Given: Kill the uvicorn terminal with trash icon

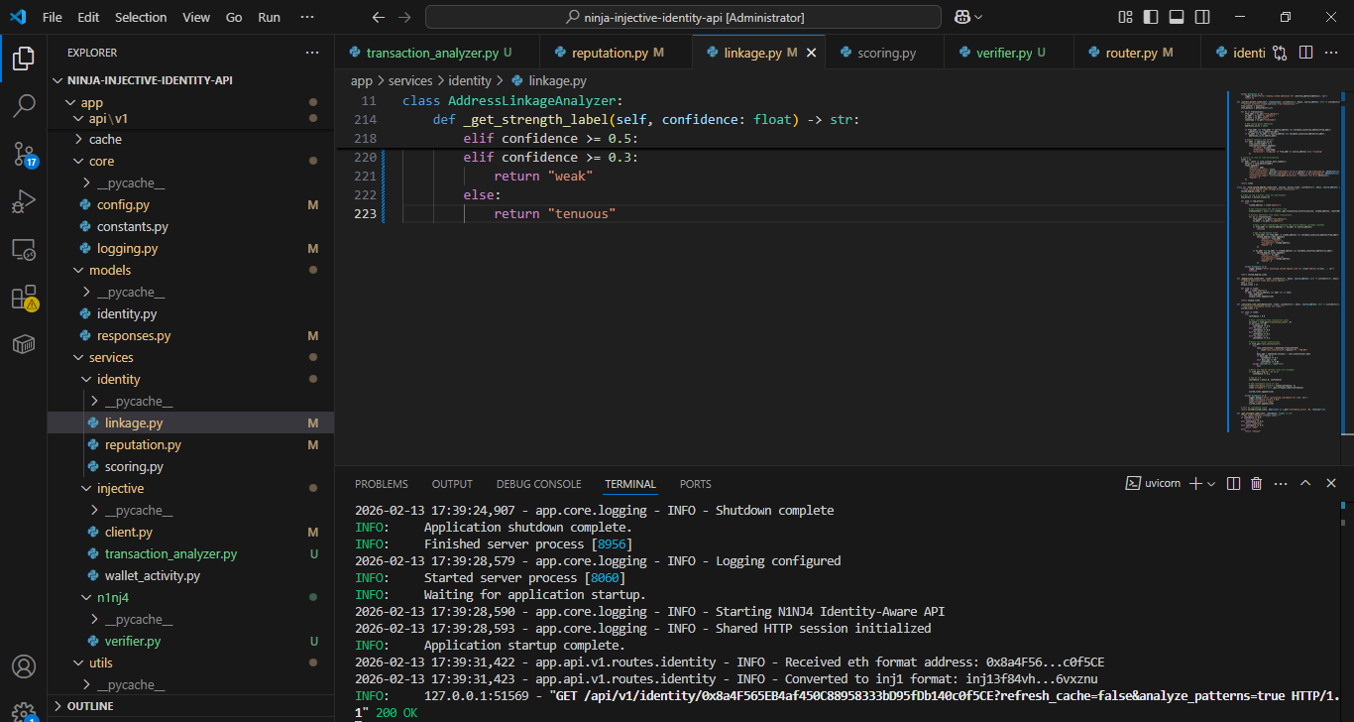Looking at the screenshot, I should (x=1256, y=484).
